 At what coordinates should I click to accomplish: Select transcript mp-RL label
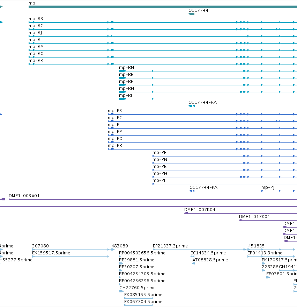(x=36, y=40)
